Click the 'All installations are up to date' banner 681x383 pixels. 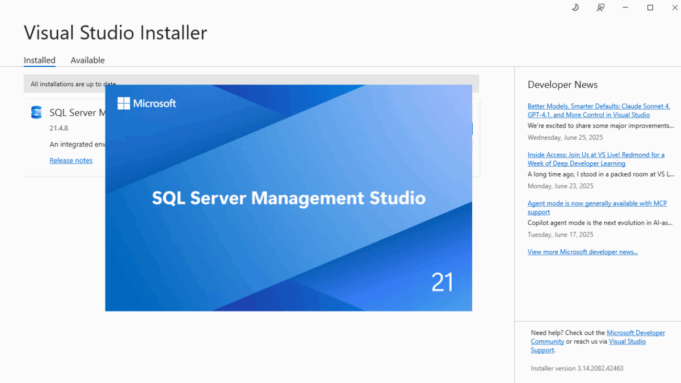click(74, 83)
